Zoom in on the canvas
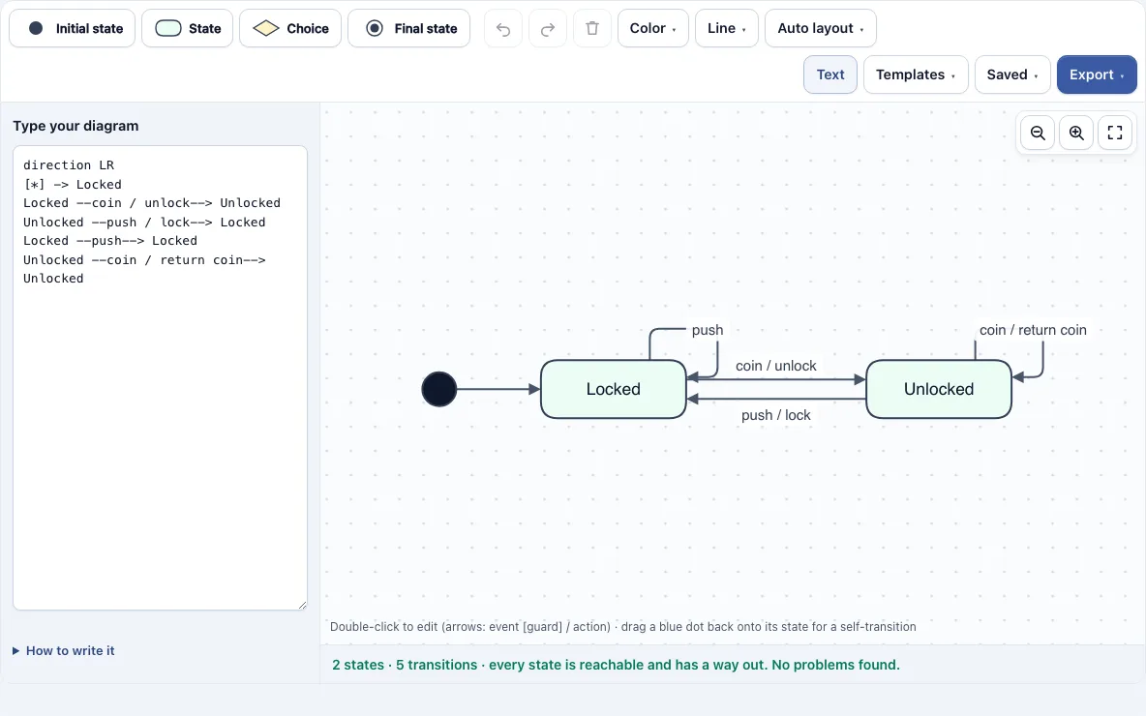The height and width of the screenshot is (716, 1146). (x=1076, y=133)
